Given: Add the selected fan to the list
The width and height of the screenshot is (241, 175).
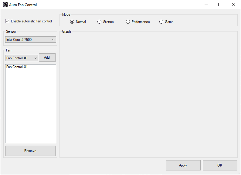Looking at the screenshot, I should coord(47,58).
